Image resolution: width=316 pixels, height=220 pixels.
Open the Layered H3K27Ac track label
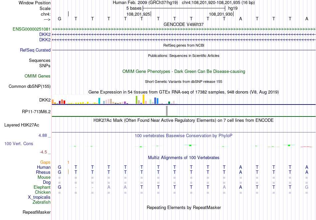point(22,125)
